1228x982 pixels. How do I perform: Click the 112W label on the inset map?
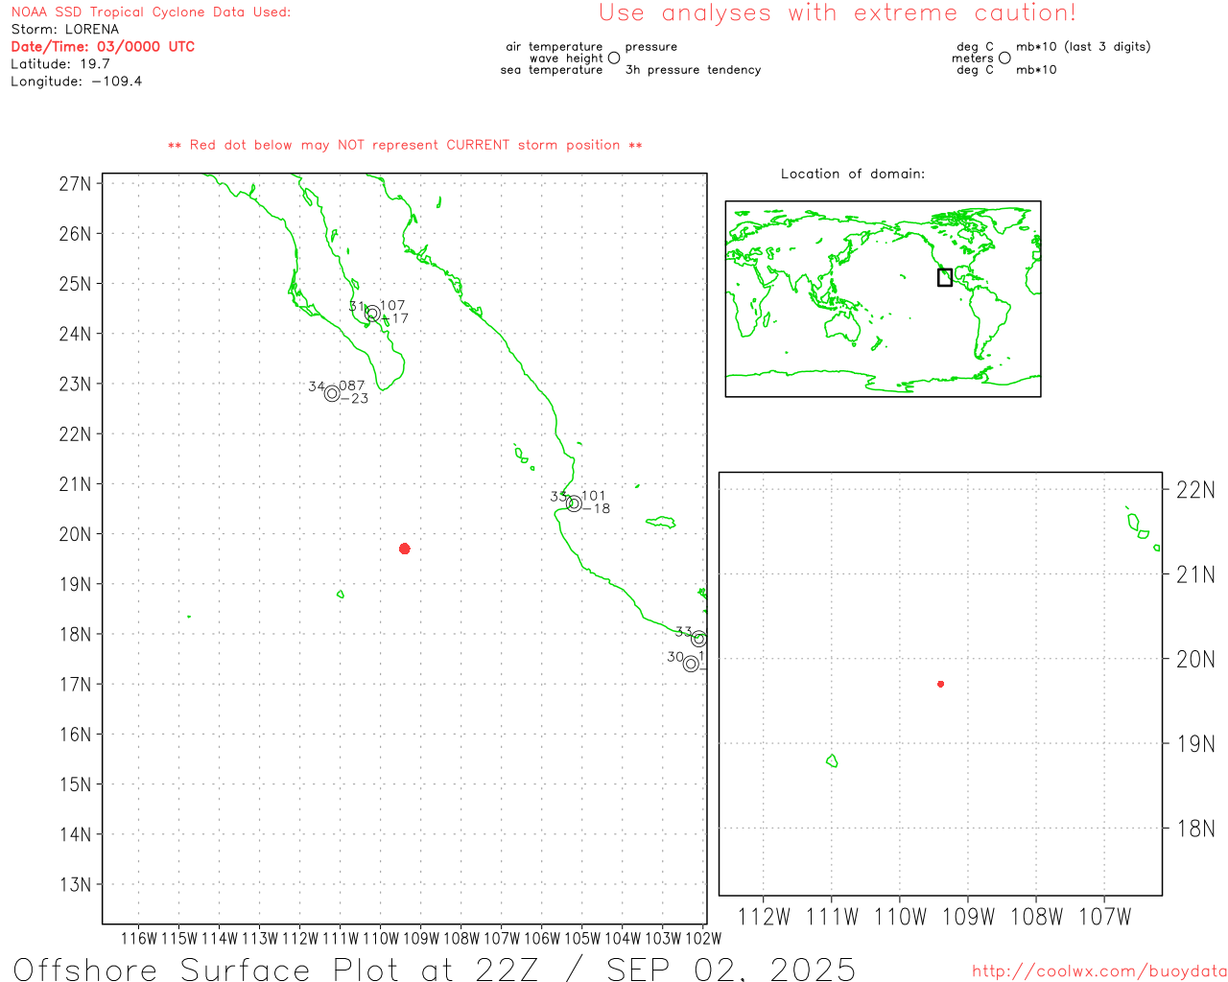click(764, 917)
